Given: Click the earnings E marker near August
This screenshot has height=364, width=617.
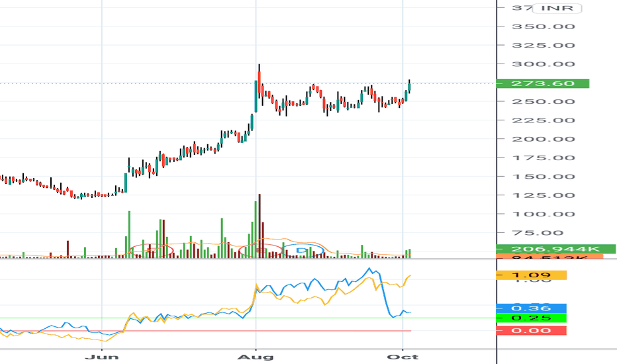Looking at the screenshot, I should (260, 251).
